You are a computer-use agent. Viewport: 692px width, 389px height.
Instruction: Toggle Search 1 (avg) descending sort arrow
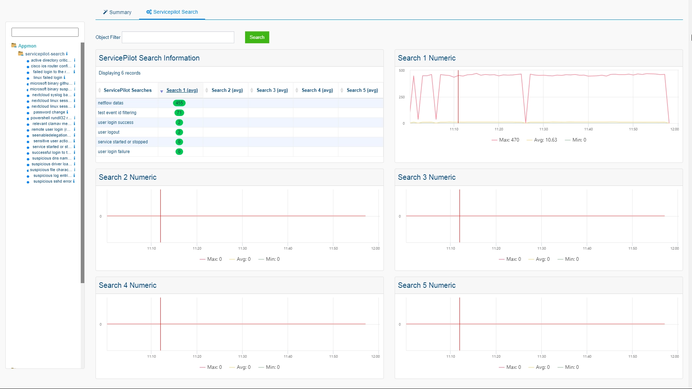click(x=162, y=91)
